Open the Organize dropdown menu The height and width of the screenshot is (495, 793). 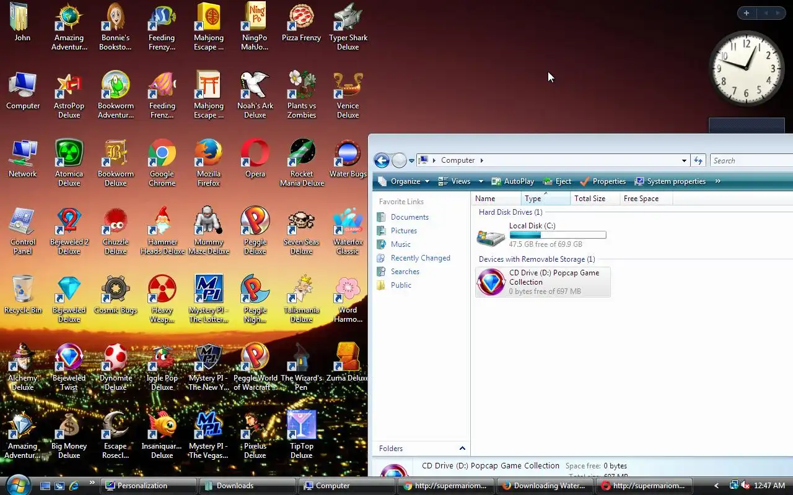[x=403, y=181]
